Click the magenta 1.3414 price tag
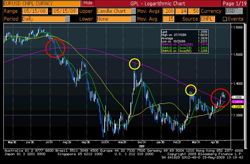This screenshot has width=250, height=164. click(236, 102)
